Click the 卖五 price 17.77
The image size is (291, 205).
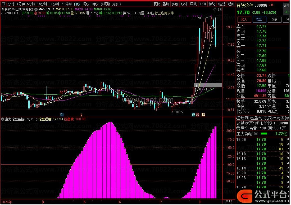[x=261, y=27]
